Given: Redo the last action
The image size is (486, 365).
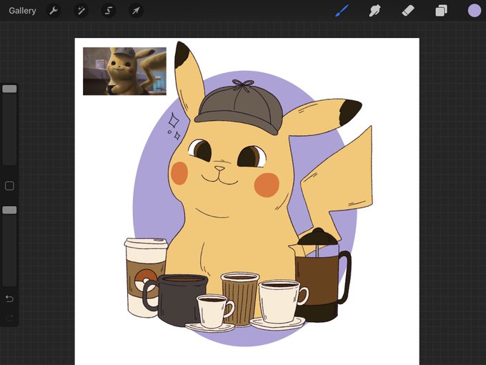Looking at the screenshot, I should pos(9,317).
